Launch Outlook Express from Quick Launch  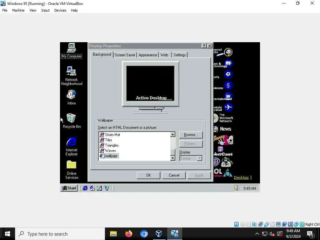[x=92, y=188]
